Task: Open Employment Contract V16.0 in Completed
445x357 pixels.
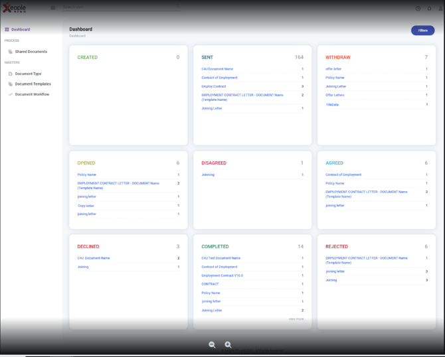Action: click(x=222, y=275)
